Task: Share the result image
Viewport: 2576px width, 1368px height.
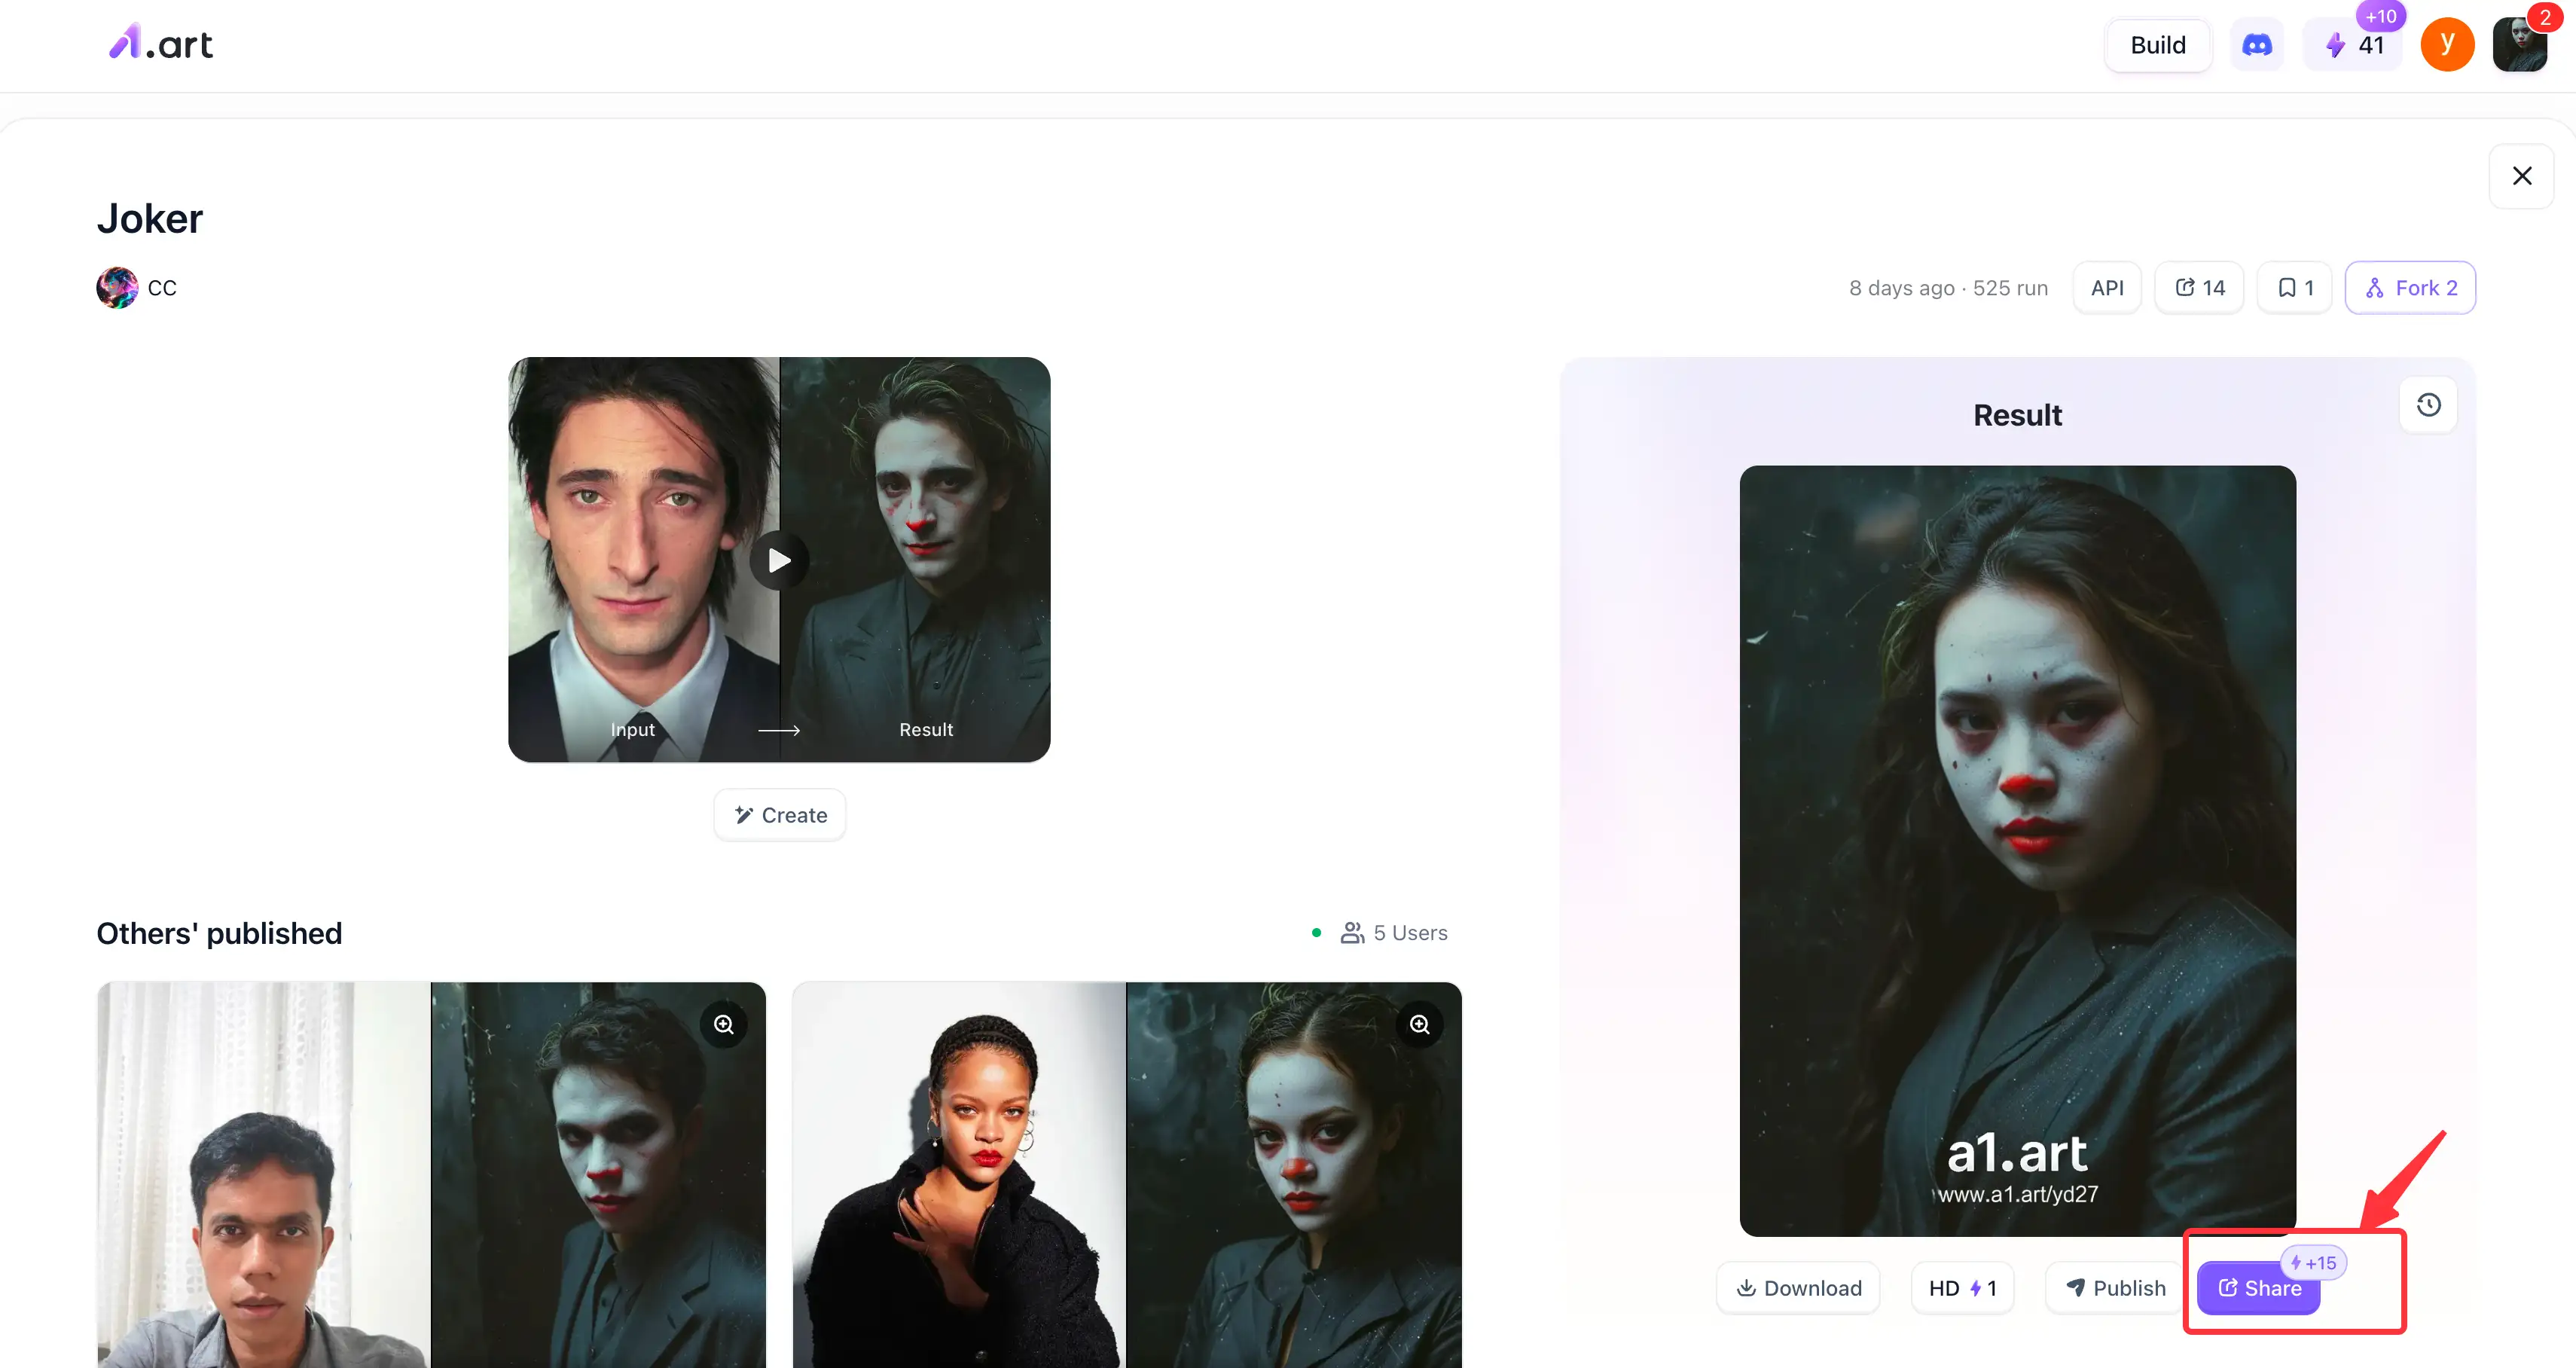Action: click(2259, 1288)
